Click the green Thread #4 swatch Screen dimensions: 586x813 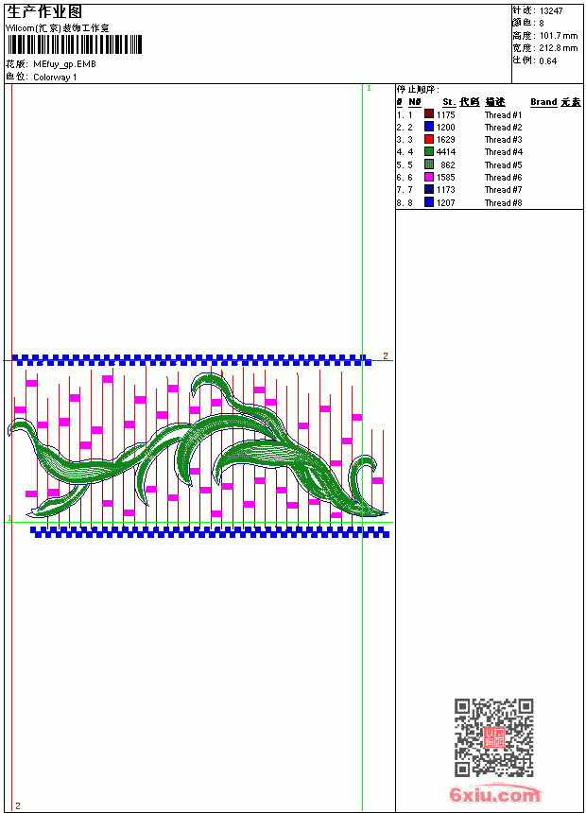point(429,151)
